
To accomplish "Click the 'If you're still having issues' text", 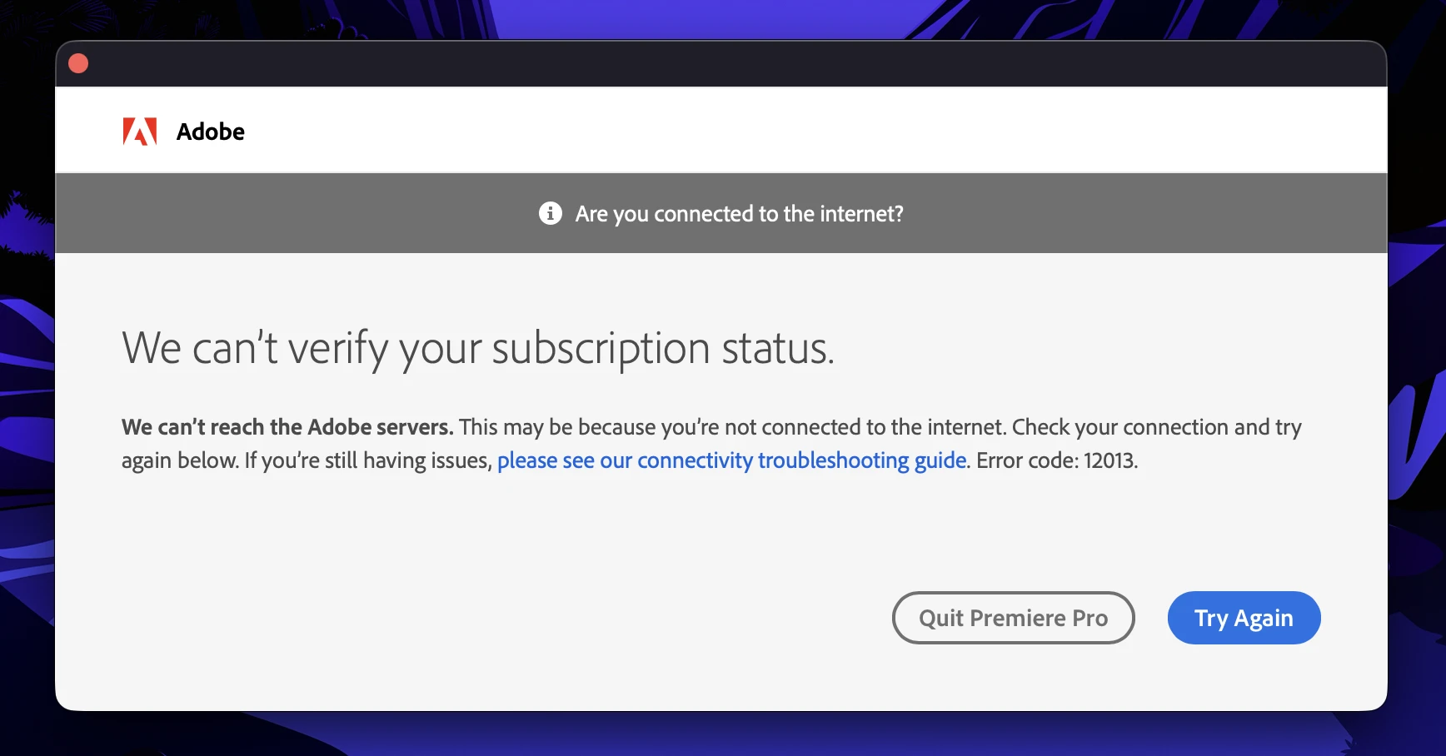I will (368, 460).
